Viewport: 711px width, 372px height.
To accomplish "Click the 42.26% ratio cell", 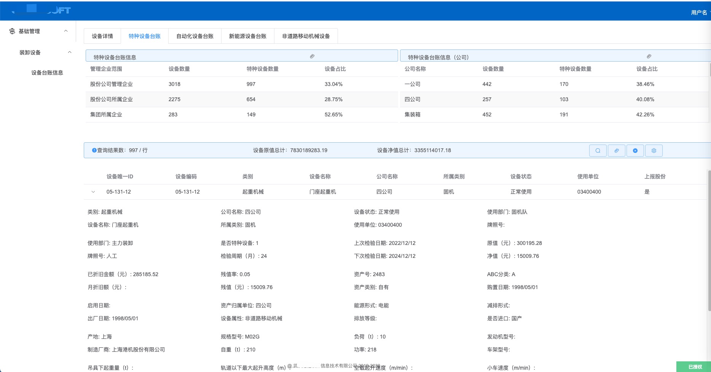I will pos(645,114).
